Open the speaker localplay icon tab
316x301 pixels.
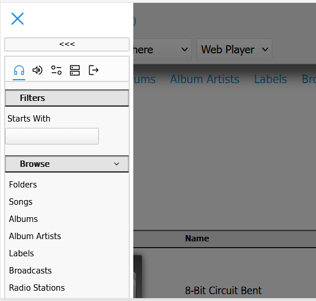coord(37,71)
